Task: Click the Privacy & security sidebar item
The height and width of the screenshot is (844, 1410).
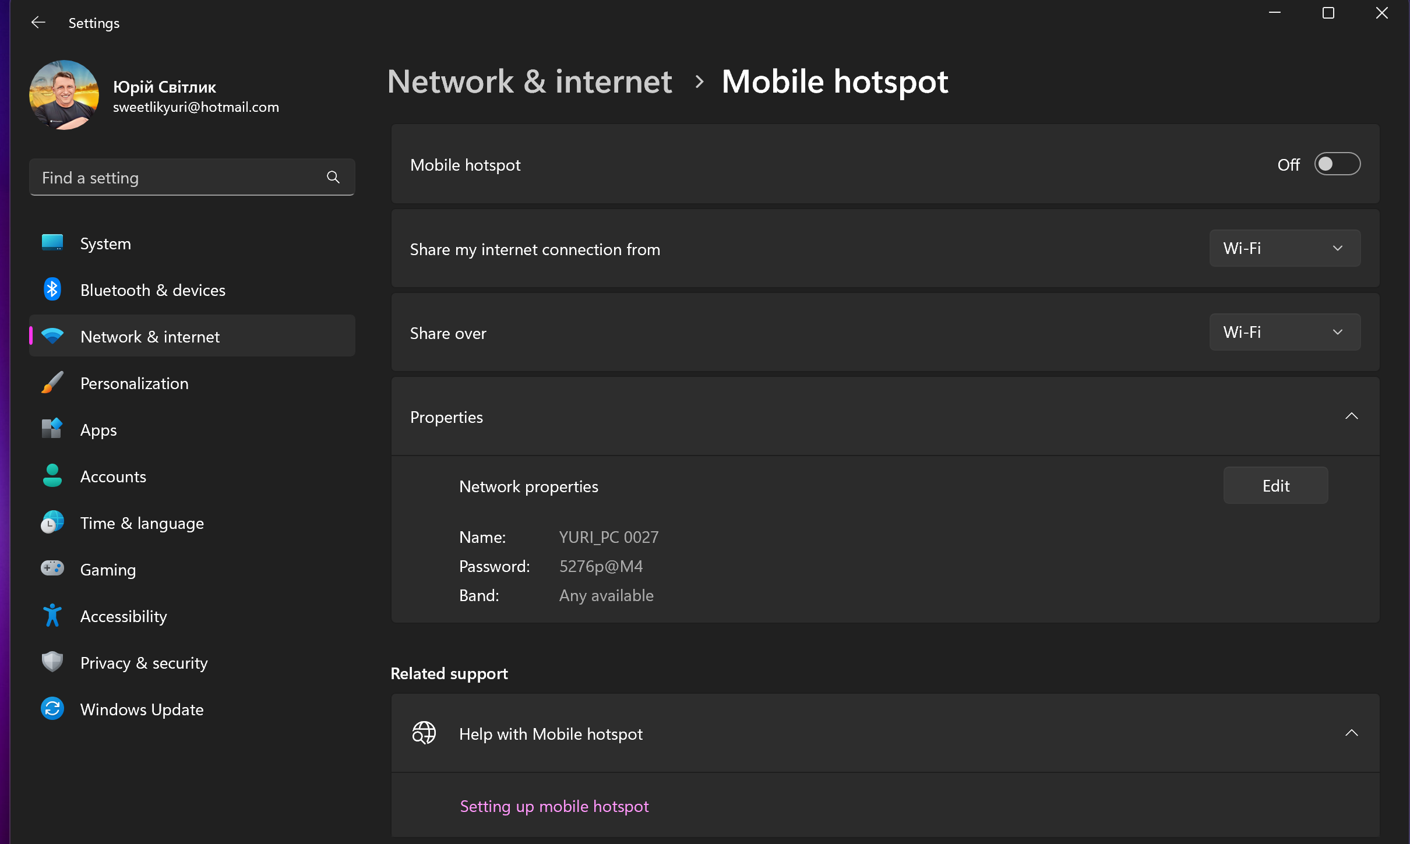Action: (144, 662)
